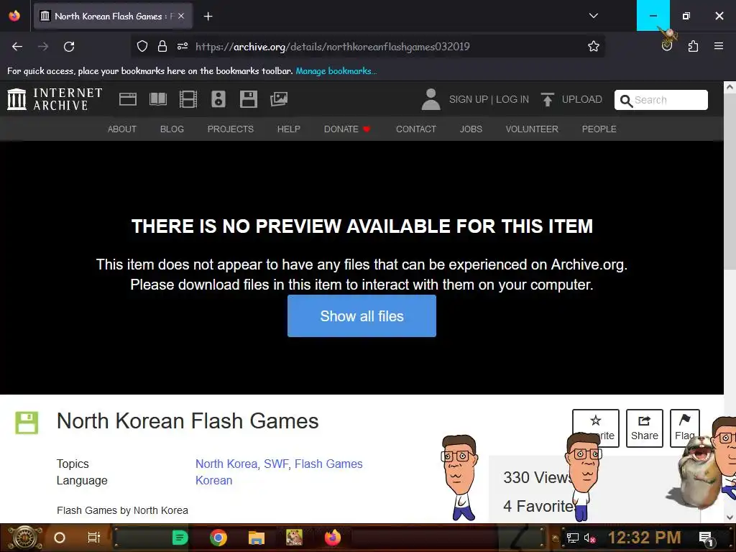Click the Share button
The height and width of the screenshot is (552, 736).
(x=645, y=428)
